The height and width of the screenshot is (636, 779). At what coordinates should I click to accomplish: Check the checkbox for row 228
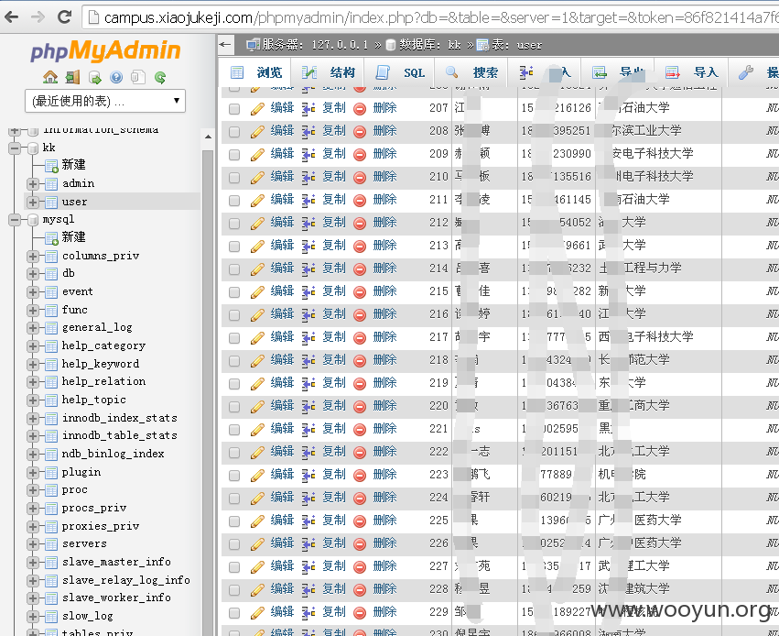[x=234, y=588]
